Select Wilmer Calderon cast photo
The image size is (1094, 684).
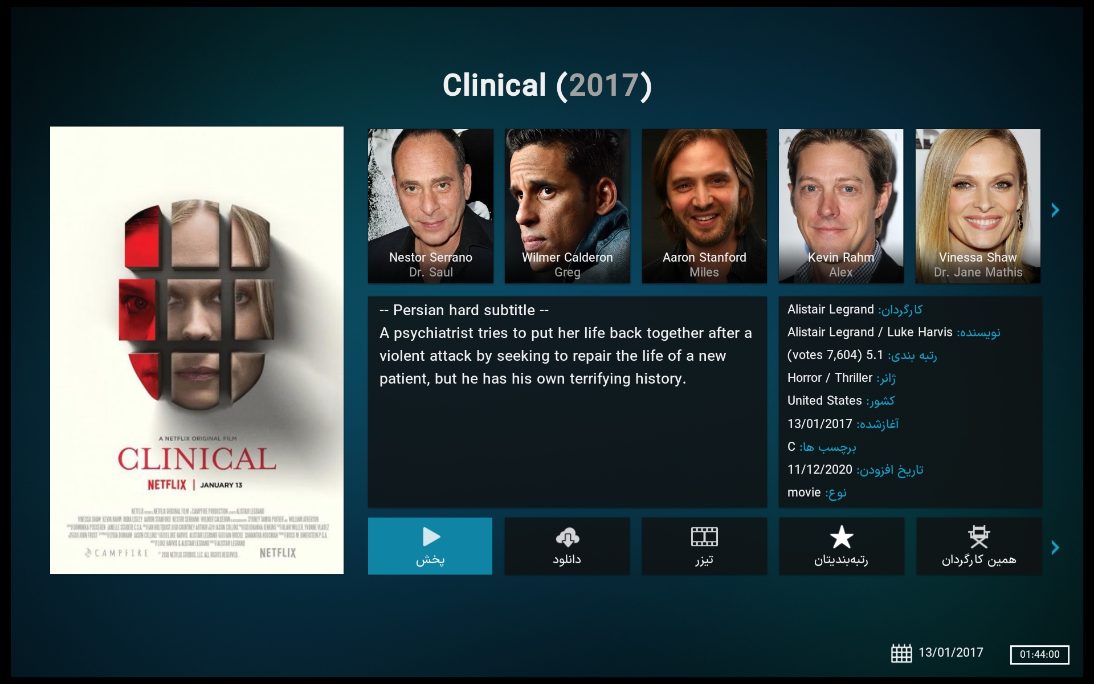[568, 206]
